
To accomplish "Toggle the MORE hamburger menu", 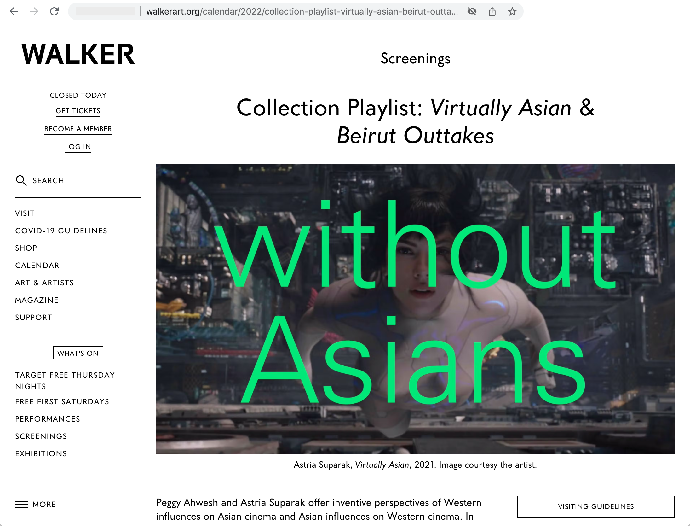I will point(35,504).
